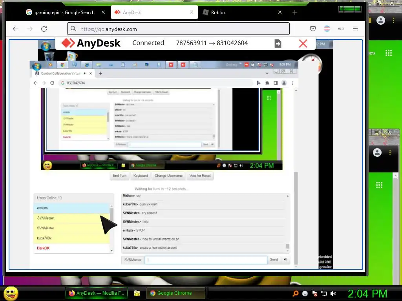Switch to the Google Chrome taskbar button
Viewport: 402px width, 301px height.
click(x=176, y=293)
